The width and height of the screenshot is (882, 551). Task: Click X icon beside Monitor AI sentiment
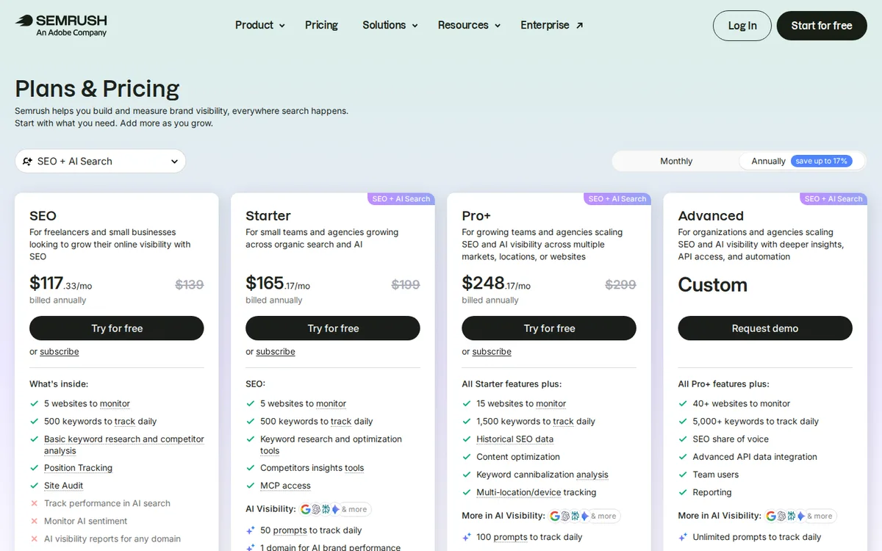(34, 521)
